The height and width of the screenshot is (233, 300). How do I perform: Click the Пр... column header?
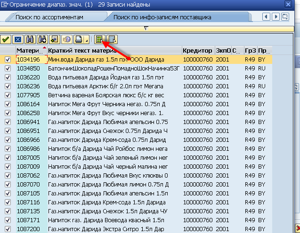(x=265, y=51)
